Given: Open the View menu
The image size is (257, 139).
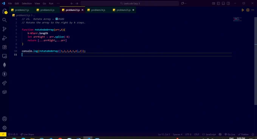Looking at the screenshot, I should coord(37,3).
